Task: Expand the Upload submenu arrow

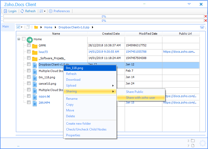Action: [x=113, y=85]
